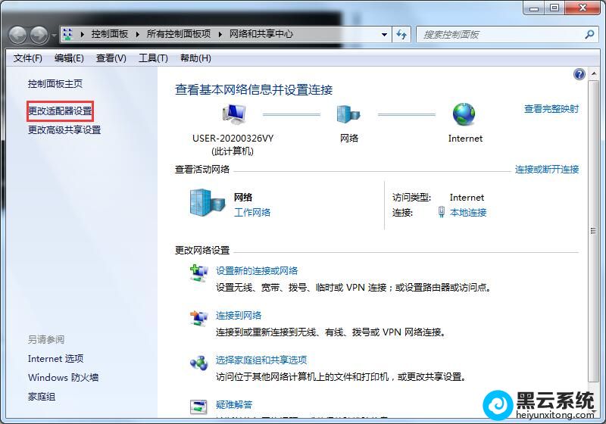Click the connect to network icon

coord(198,319)
